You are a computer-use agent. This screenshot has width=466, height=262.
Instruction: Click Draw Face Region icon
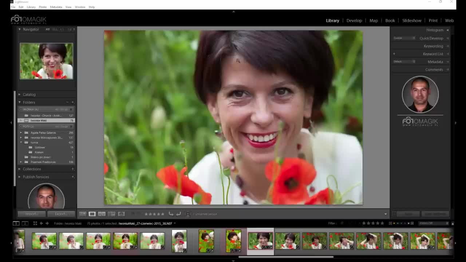pos(188,214)
